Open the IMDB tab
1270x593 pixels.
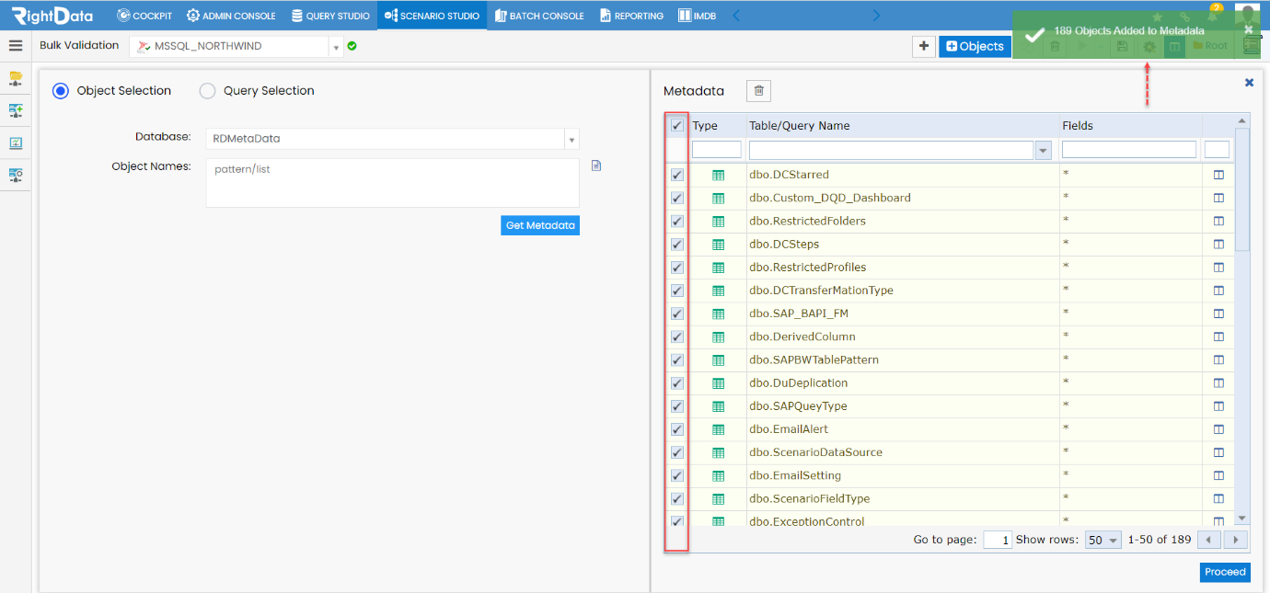coord(697,16)
